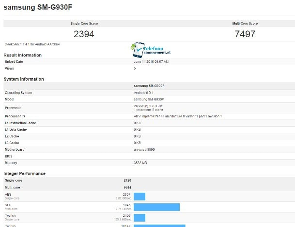Click the L2 Cache label

pyautogui.click(x=12, y=136)
